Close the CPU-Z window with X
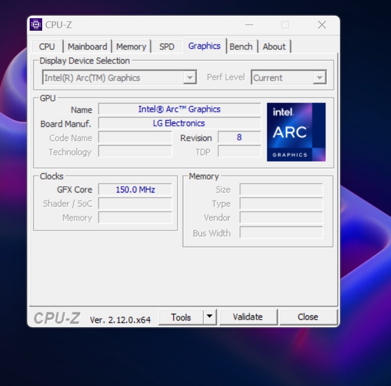Viewport: 391px width, 386px height. point(322,24)
